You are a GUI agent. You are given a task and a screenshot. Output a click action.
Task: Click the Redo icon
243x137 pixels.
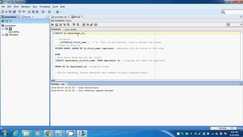coord(24,12)
